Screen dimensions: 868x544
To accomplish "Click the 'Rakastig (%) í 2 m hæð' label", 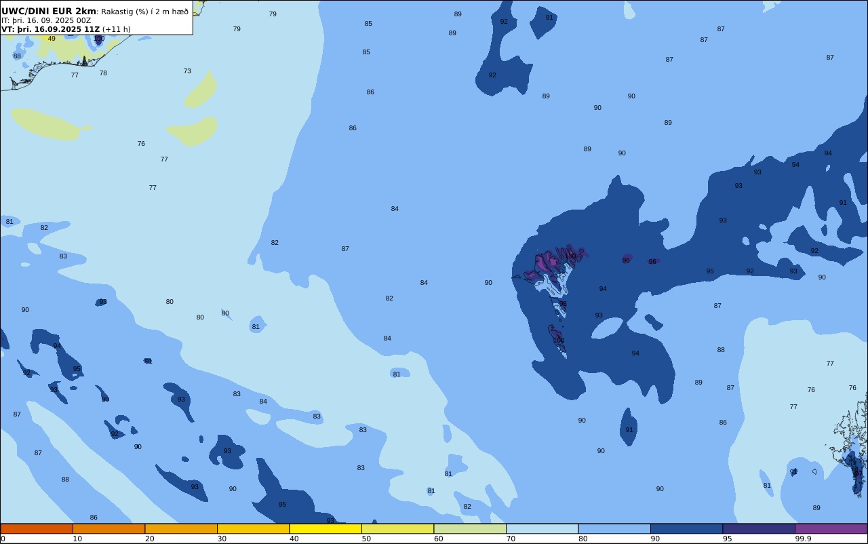I will (145, 12).
